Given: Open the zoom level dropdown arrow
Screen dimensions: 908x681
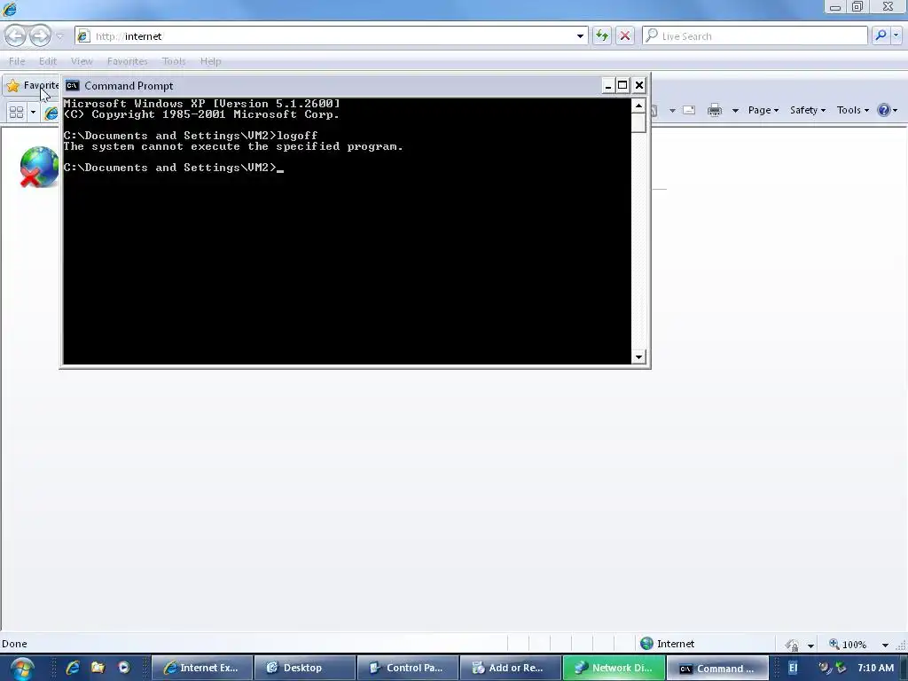Looking at the screenshot, I should click(x=885, y=645).
